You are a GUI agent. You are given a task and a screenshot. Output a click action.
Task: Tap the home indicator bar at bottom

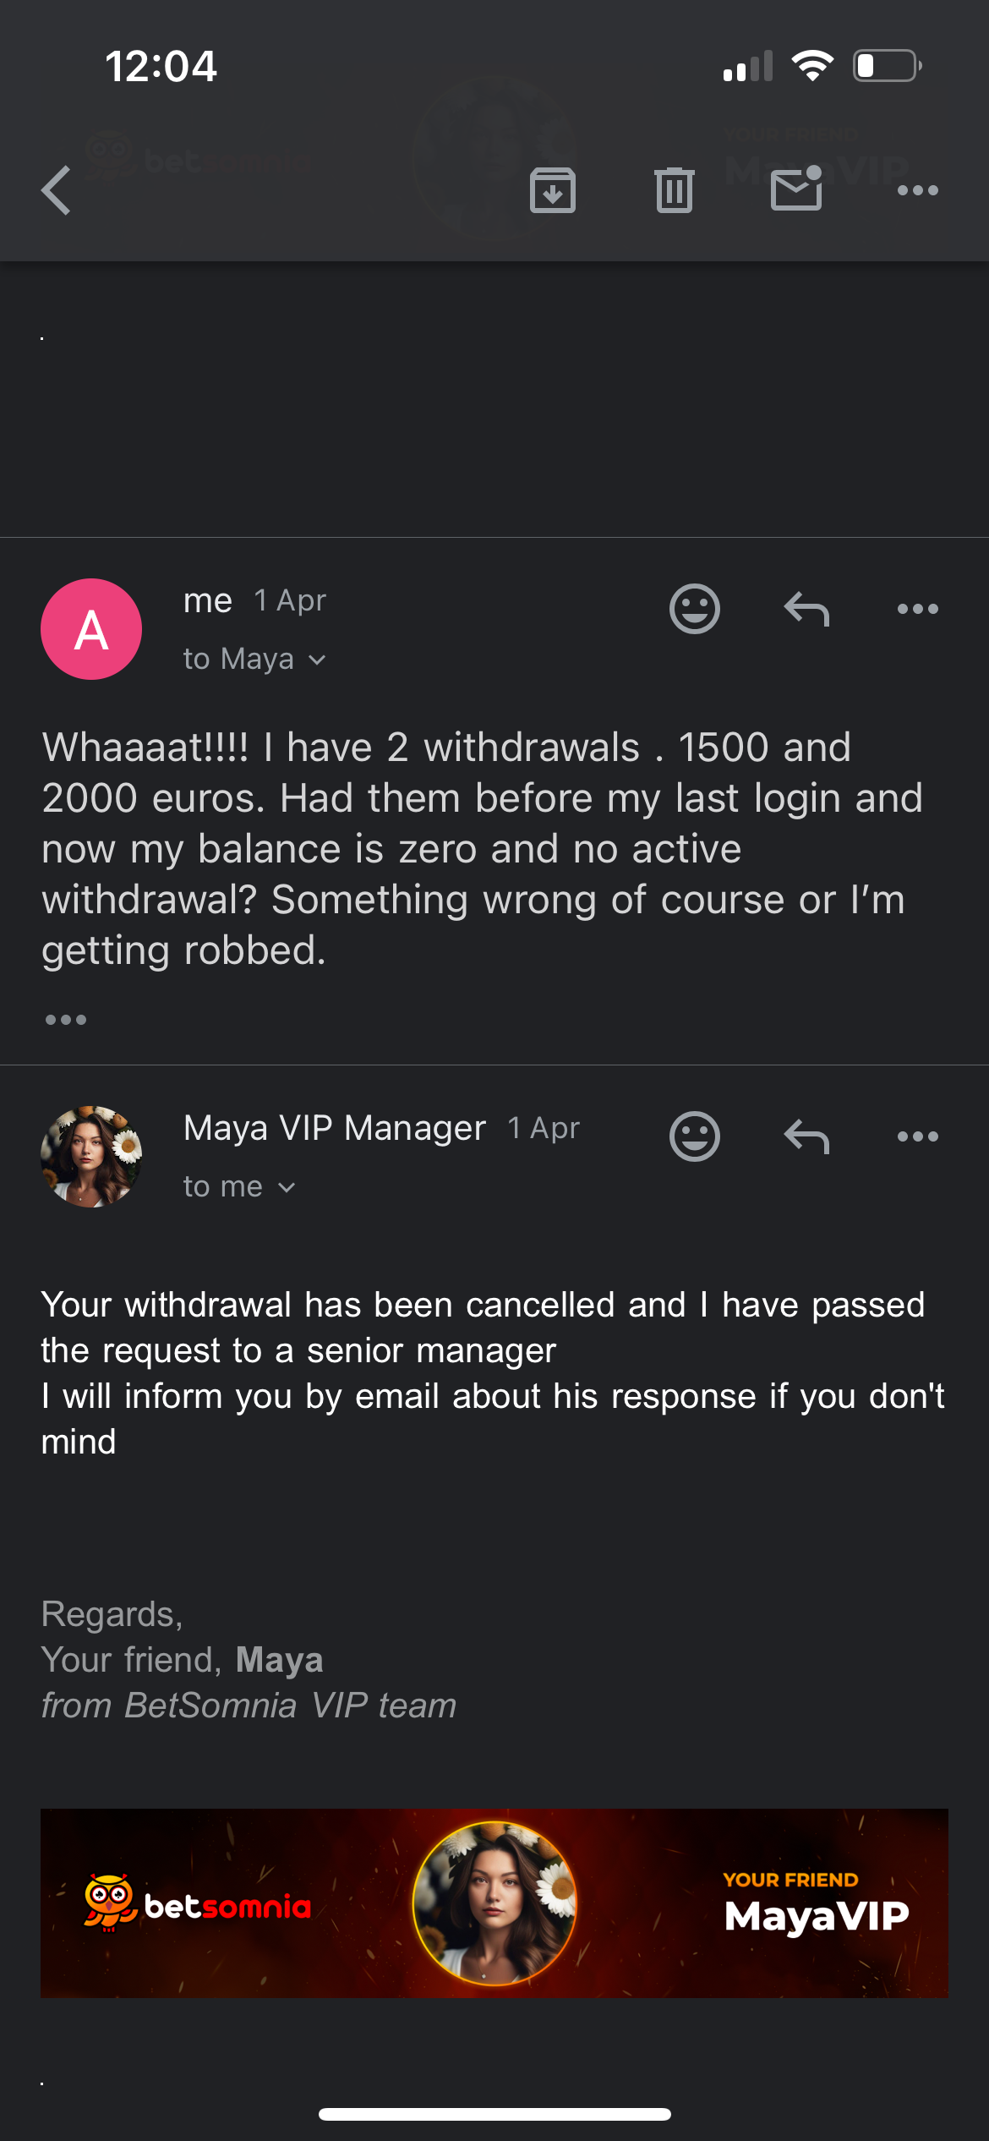pos(494,2115)
